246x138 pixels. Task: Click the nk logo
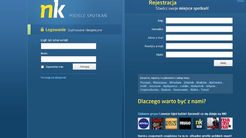53,9
